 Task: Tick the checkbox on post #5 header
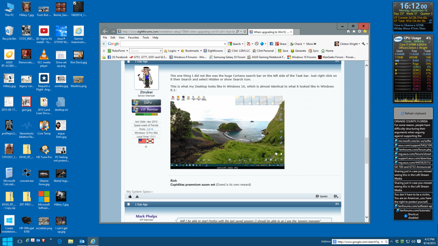(x=129, y=204)
